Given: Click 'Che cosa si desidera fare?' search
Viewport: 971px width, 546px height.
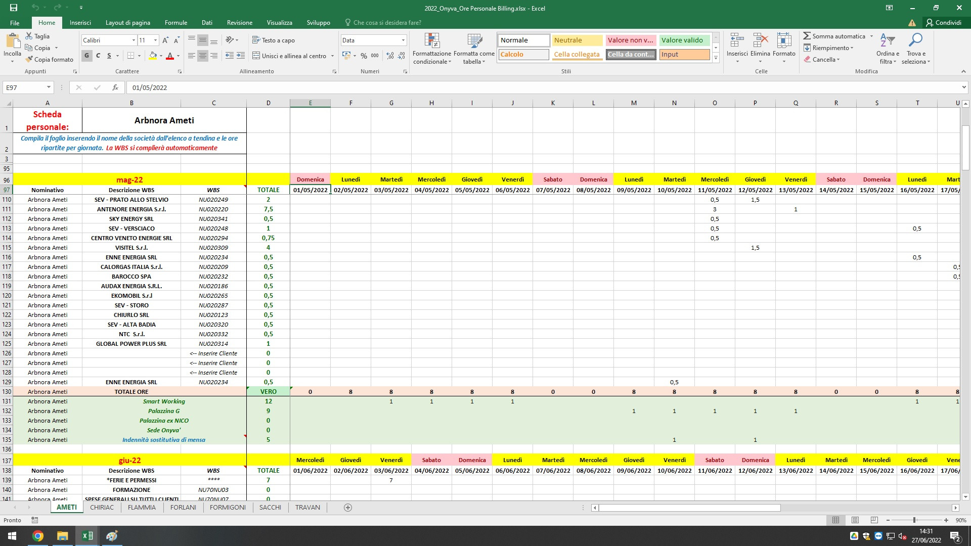Looking at the screenshot, I should point(387,22).
